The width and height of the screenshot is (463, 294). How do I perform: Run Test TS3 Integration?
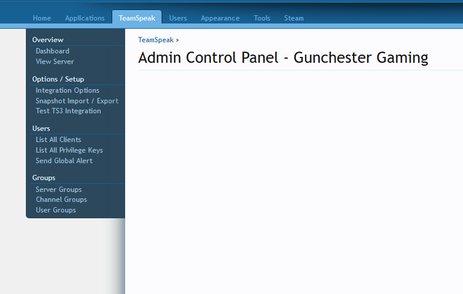[68, 111]
